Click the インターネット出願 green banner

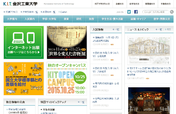24,42
